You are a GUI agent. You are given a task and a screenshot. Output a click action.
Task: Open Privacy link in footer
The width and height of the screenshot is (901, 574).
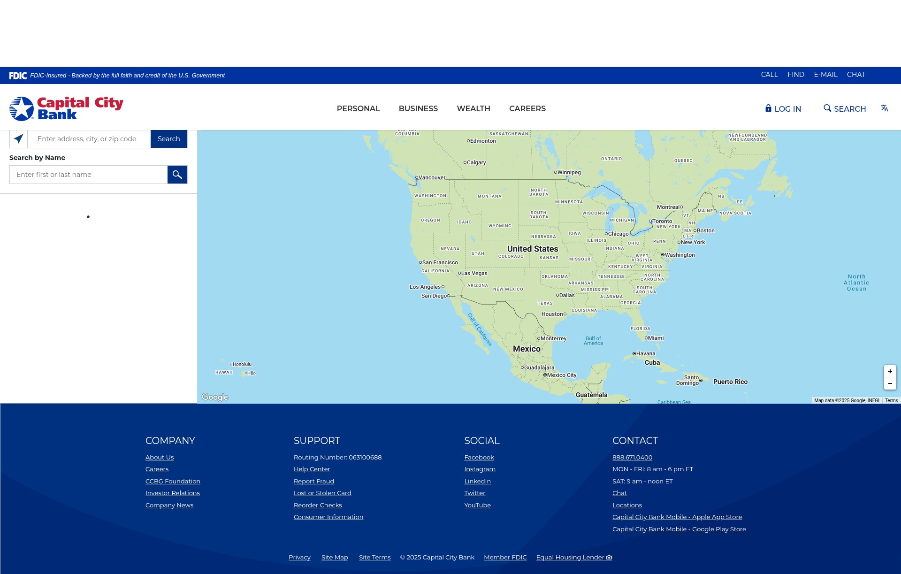click(299, 557)
